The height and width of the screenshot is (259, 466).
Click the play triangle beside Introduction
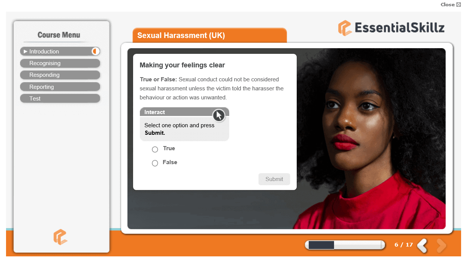[25, 52]
